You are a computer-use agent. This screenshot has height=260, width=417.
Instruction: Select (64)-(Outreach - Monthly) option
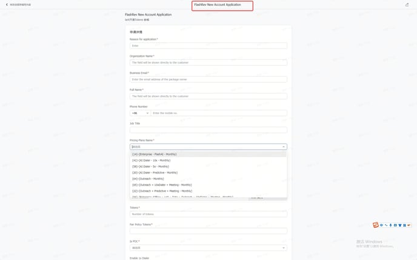click(208, 178)
